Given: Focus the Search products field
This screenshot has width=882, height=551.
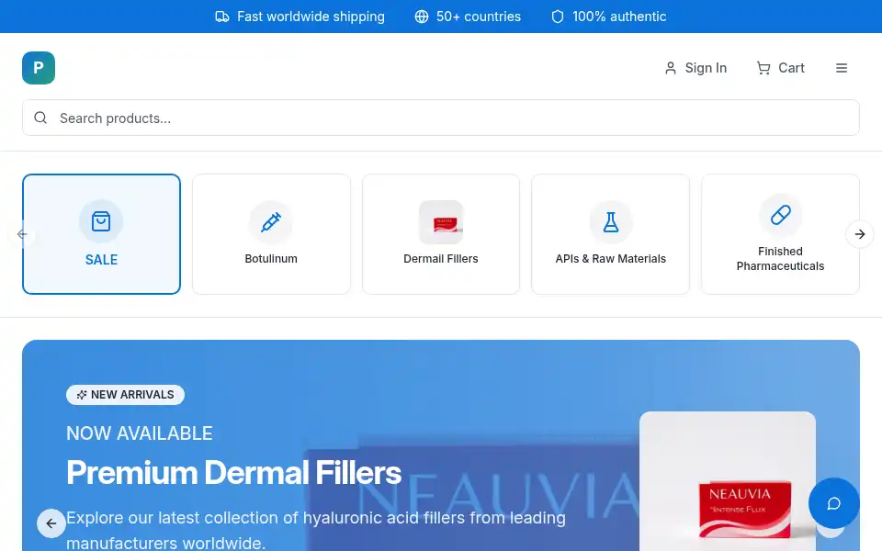Looking at the screenshot, I should point(441,118).
